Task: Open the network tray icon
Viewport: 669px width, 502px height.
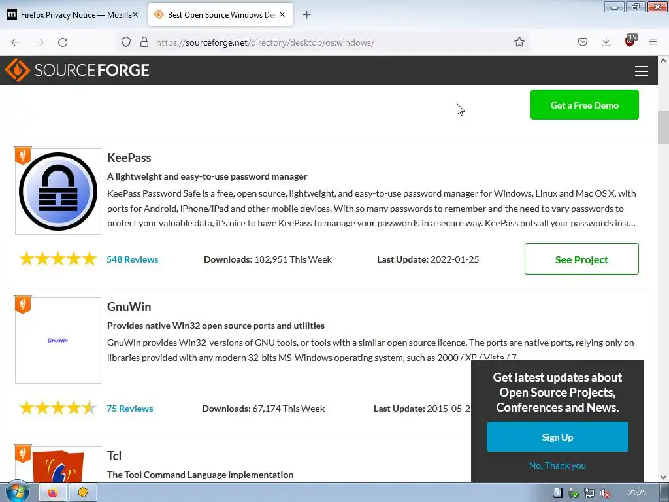Action: click(589, 493)
